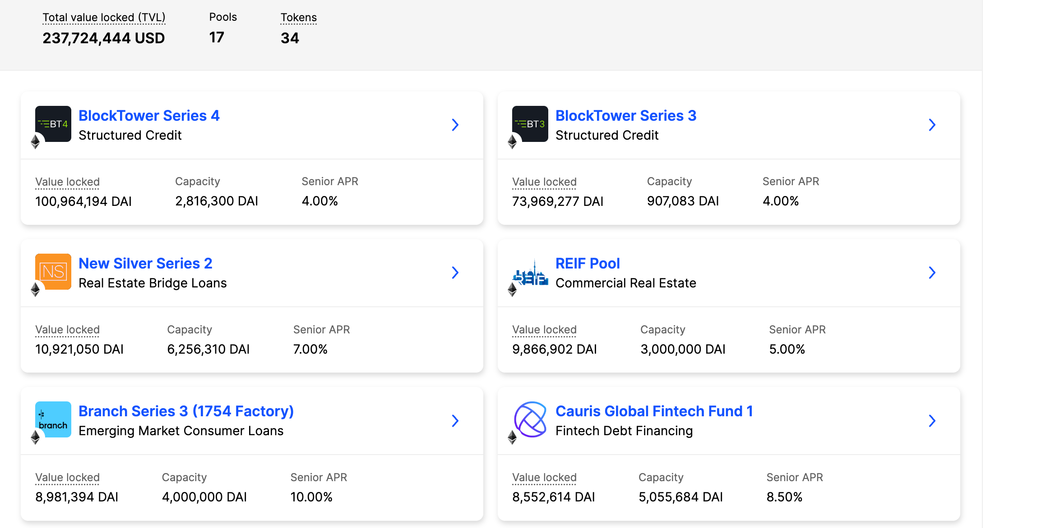Click the 5,055,684 DAI capacity value
The width and height of the screenshot is (1046, 528).
tap(680, 497)
